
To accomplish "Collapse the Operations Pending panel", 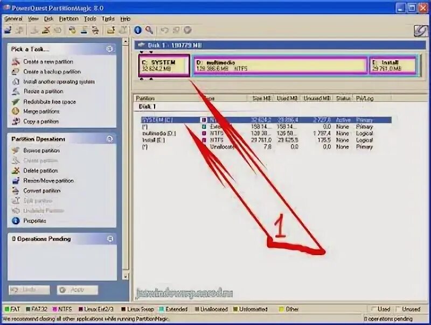I will tap(110, 239).
